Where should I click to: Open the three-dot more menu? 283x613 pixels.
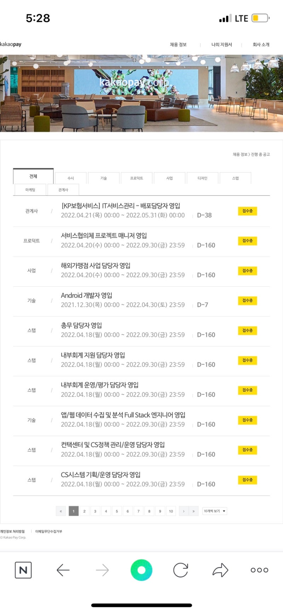click(x=259, y=570)
